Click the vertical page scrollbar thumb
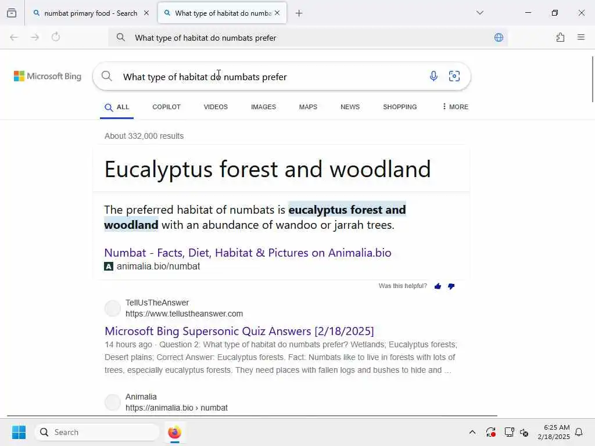595x446 pixels. click(x=592, y=79)
